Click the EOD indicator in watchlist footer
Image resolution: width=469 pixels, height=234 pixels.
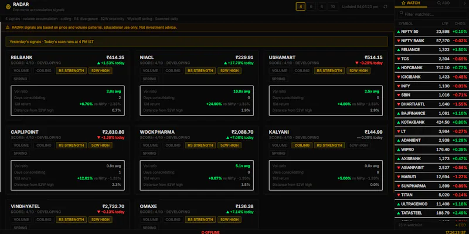tap(460, 225)
